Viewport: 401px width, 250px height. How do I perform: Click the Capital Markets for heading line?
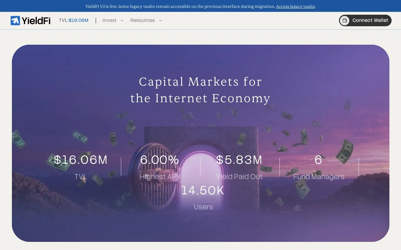tap(200, 82)
